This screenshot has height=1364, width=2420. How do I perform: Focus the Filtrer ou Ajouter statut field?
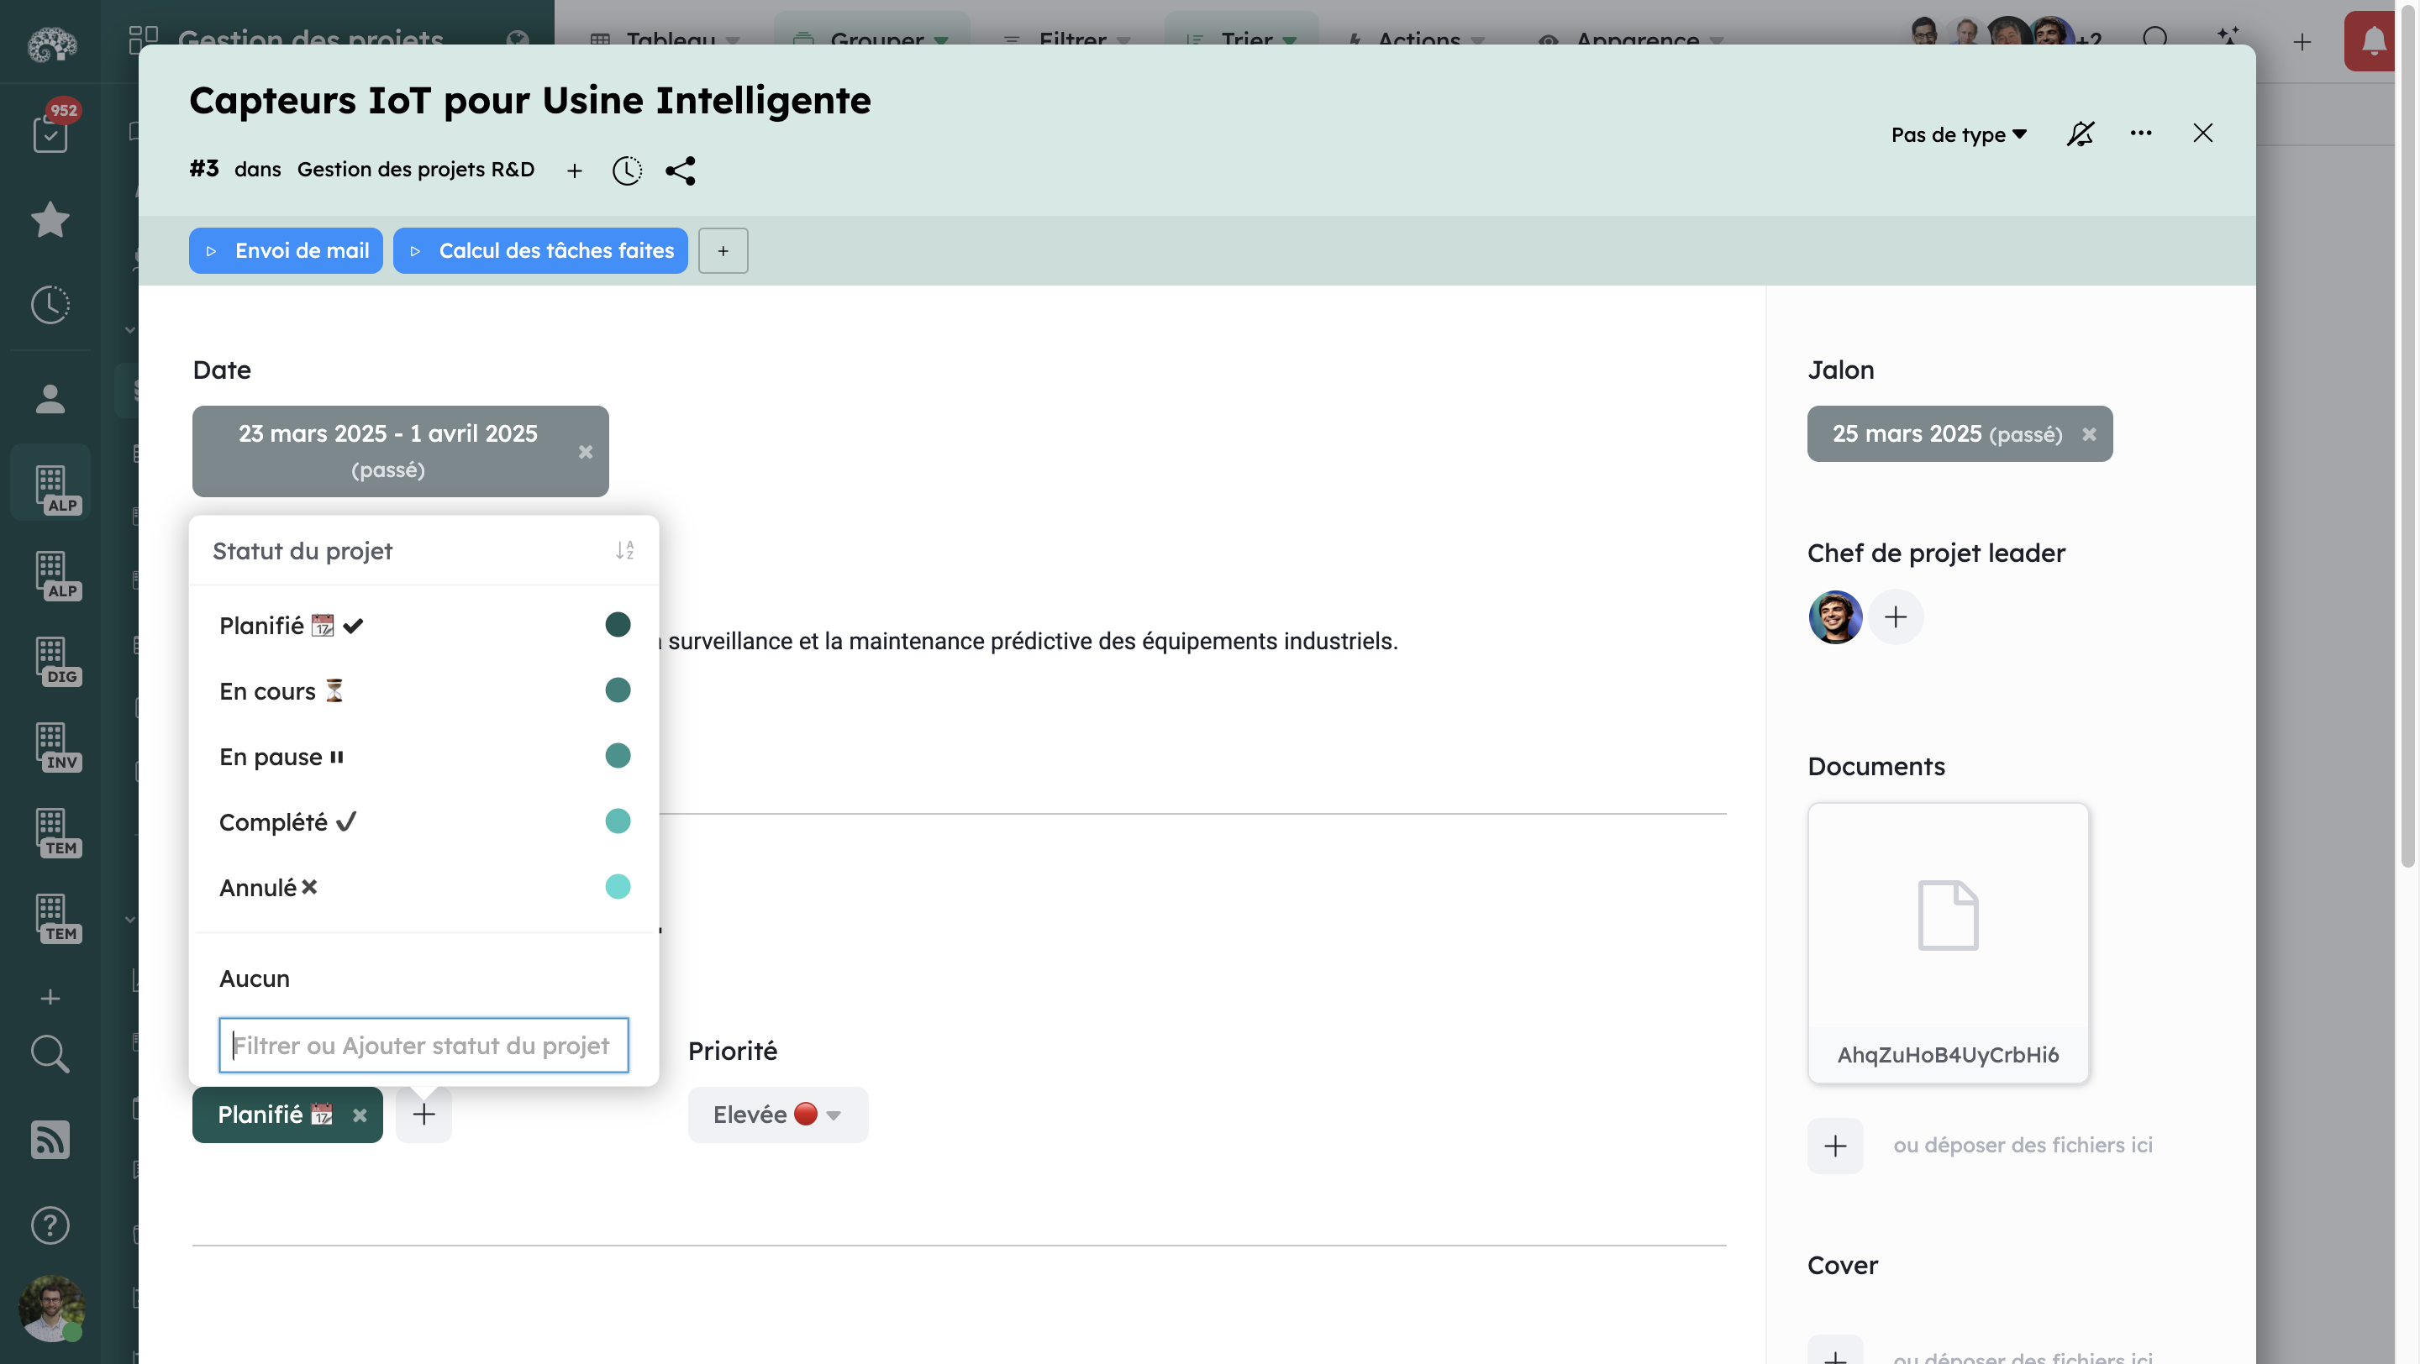pyautogui.click(x=423, y=1045)
